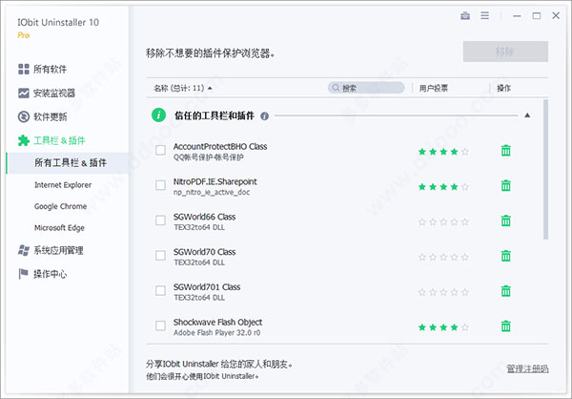Viewport: 572px width, 399px height.
Task: Open 软件更新 section
Action: click(50, 116)
